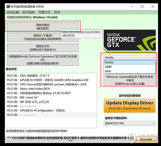Click 清除后重启 (最佳推荐) button
The image size is (161, 146).
click(x=43, y=27)
